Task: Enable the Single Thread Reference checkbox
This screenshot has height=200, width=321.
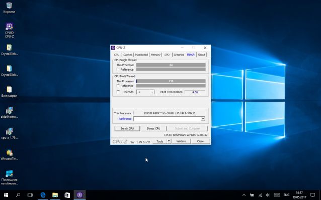Action: coord(118,69)
